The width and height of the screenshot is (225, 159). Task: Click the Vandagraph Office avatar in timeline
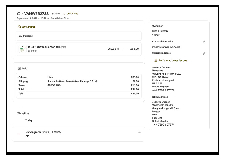19,134
